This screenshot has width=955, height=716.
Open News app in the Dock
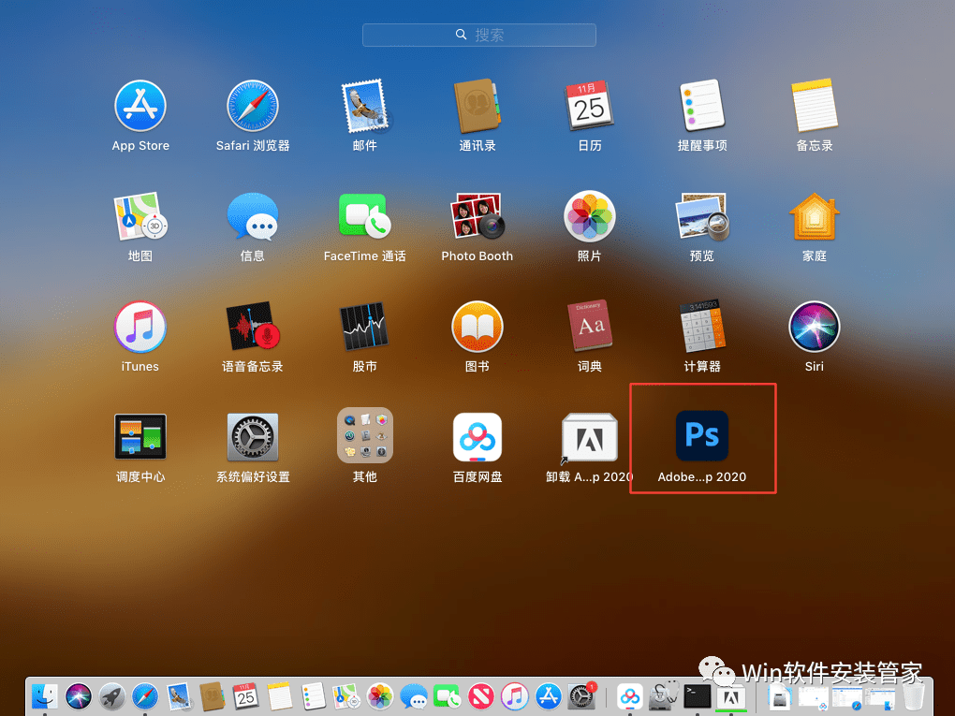click(480, 696)
